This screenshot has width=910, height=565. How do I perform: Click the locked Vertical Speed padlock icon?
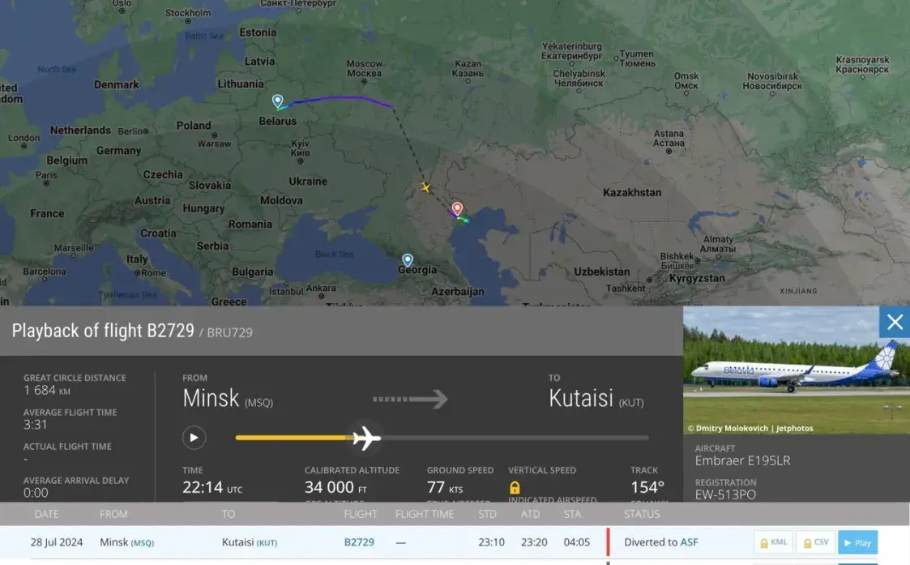click(x=515, y=488)
